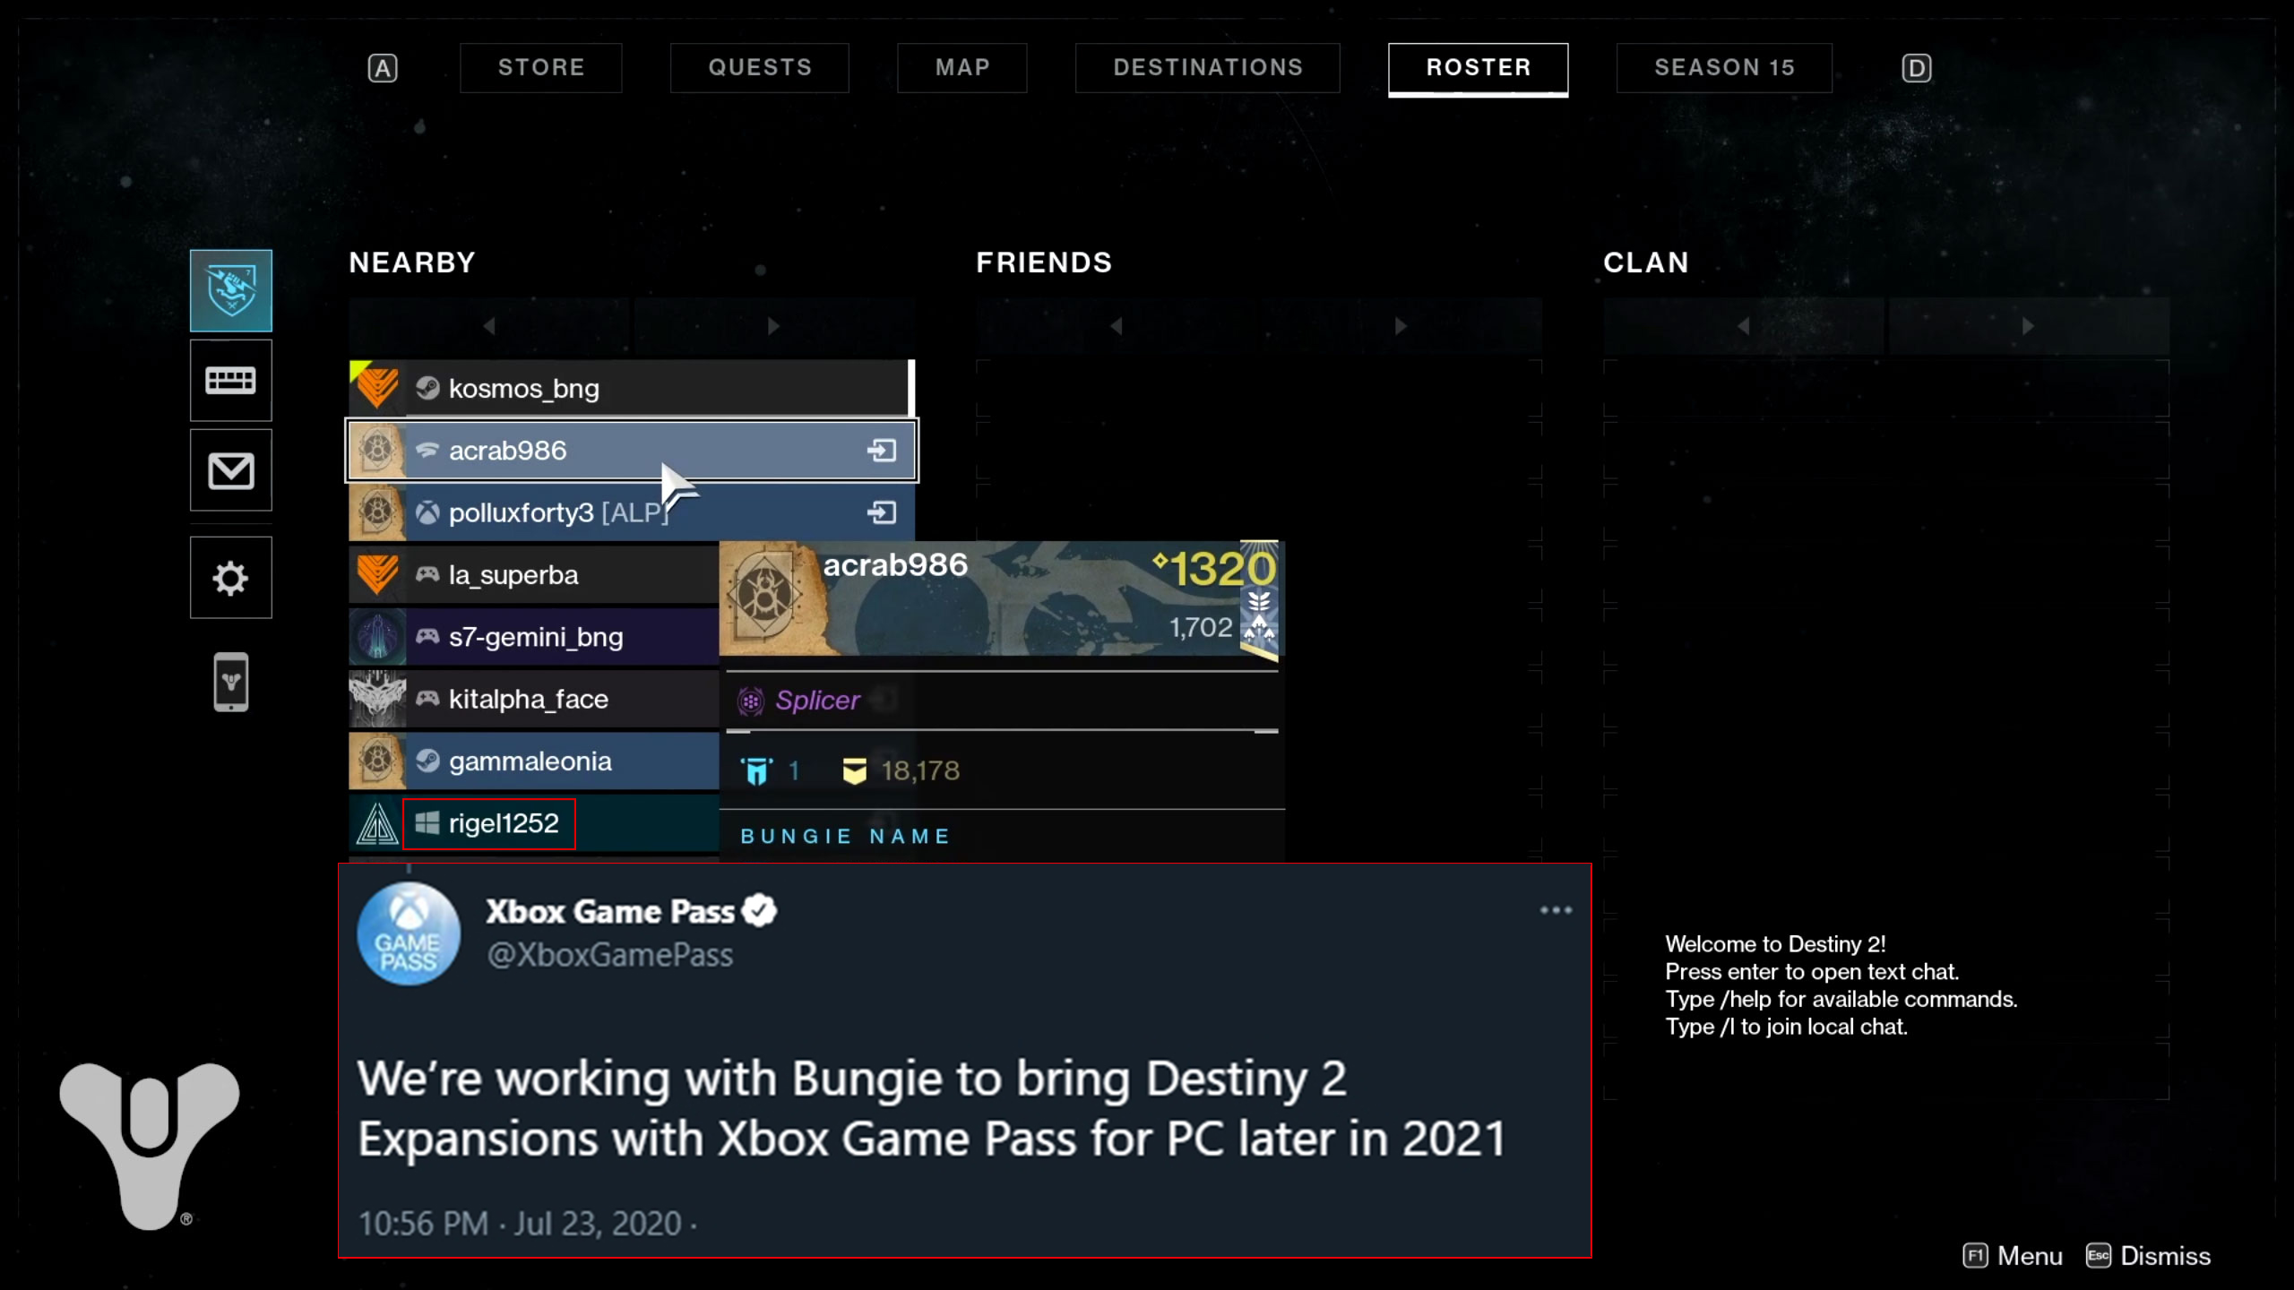2294x1290 pixels.
Task: Open the mail envelope sidebar icon
Action: pos(231,470)
